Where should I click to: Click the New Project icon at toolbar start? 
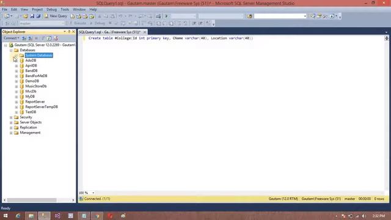pyautogui.click(x=7, y=16)
